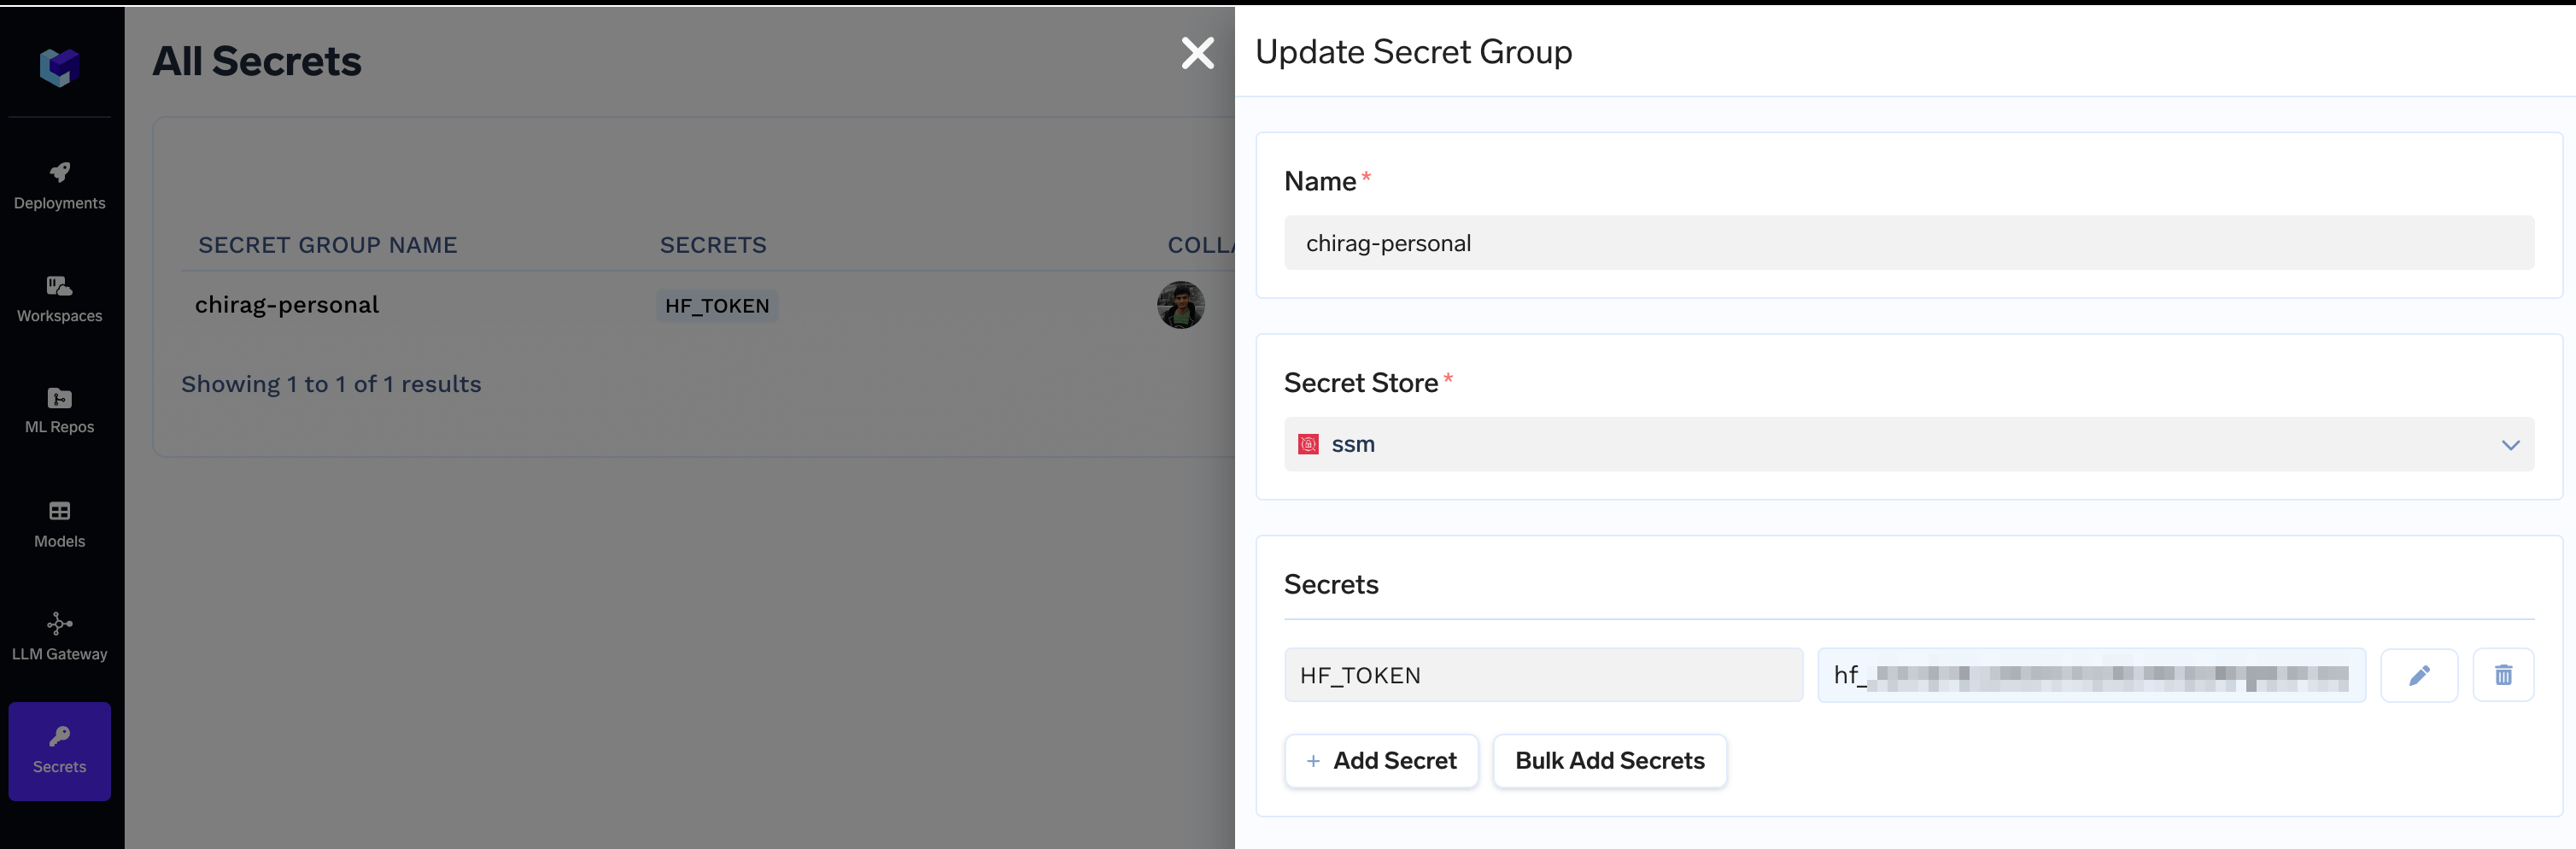Click the collaborator avatar for chirag-personal
This screenshot has height=849, width=2576.
coord(1180,305)
